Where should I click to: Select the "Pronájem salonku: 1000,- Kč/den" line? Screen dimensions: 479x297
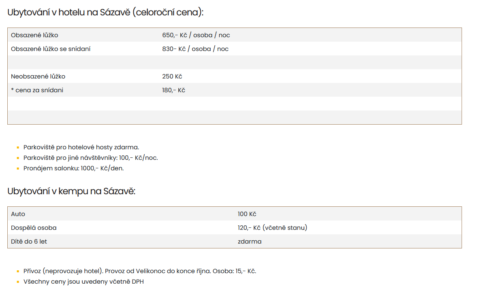click(x=73, y=168)
